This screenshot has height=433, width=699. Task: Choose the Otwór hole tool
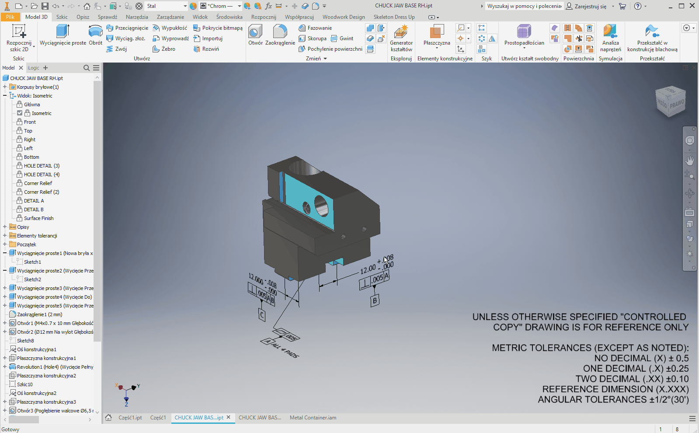(x=255, y=35)
